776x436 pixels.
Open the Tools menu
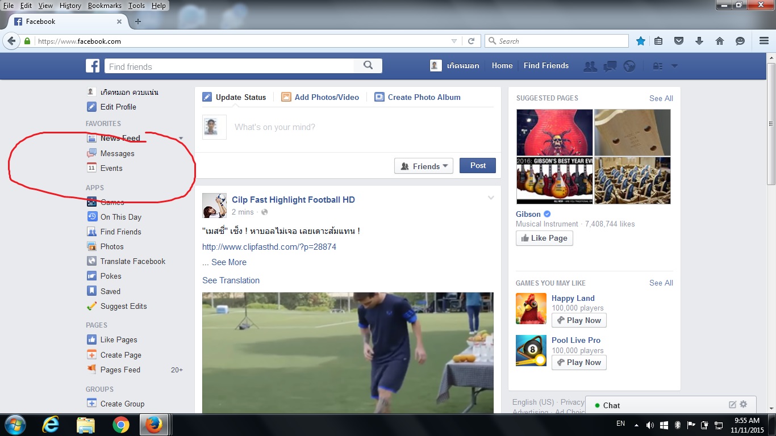136,6
